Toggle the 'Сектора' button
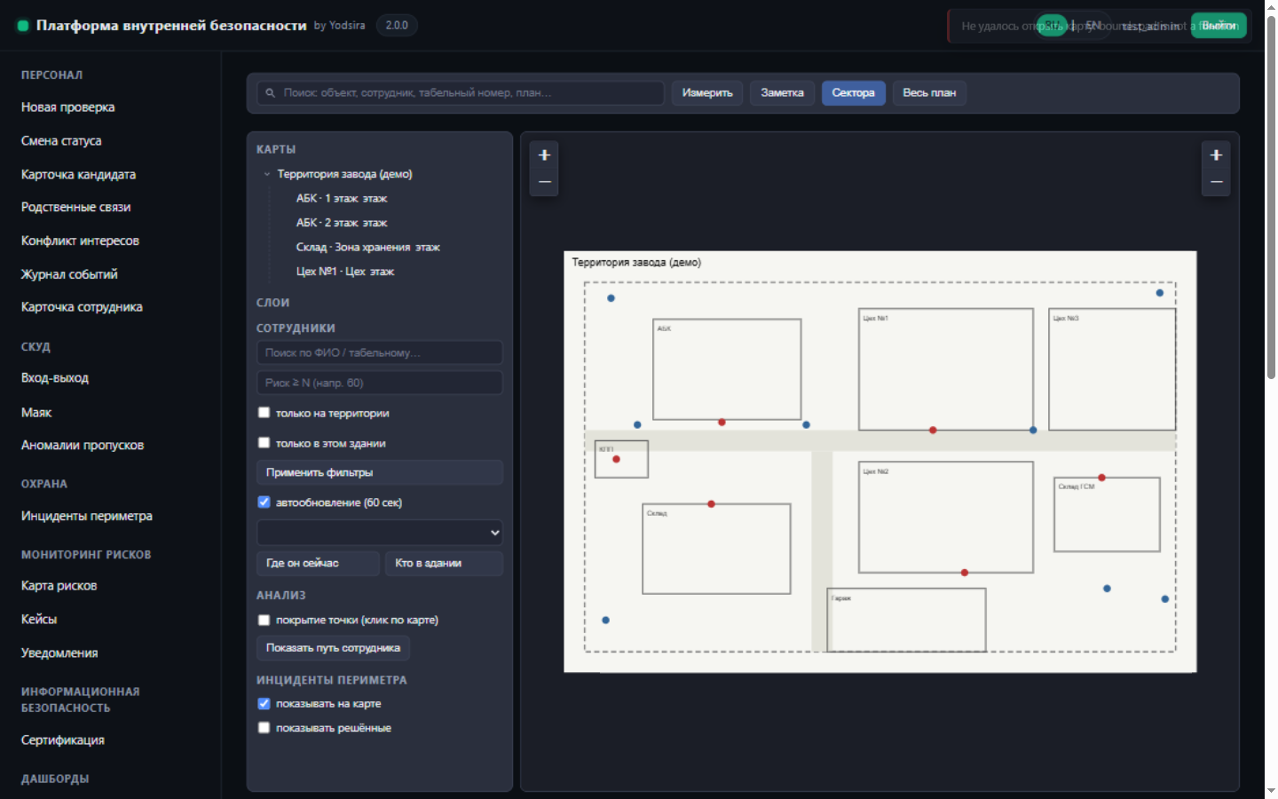The image size is (1278, 799). point(853,93)
